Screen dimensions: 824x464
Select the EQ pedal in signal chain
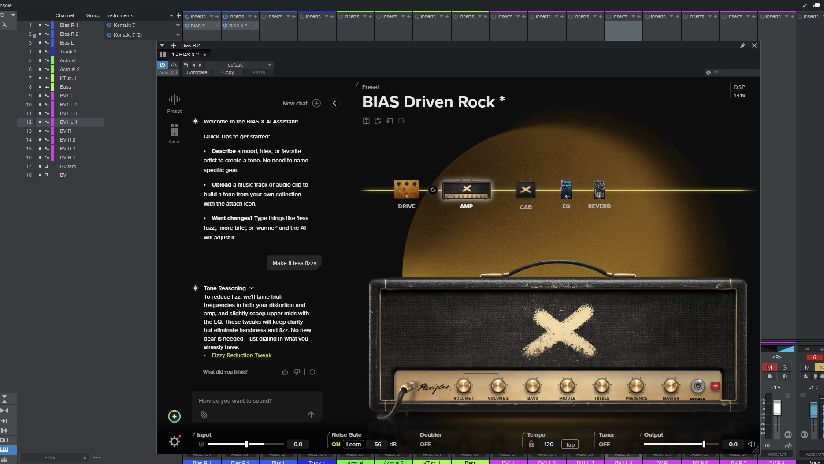tap(566, 190)
